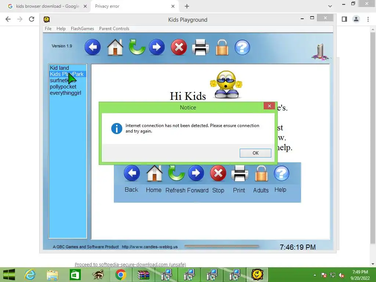Show hidden system tray icons arrow
The height and width of the screenshot is (282, 376).
[x=315, y=275]
